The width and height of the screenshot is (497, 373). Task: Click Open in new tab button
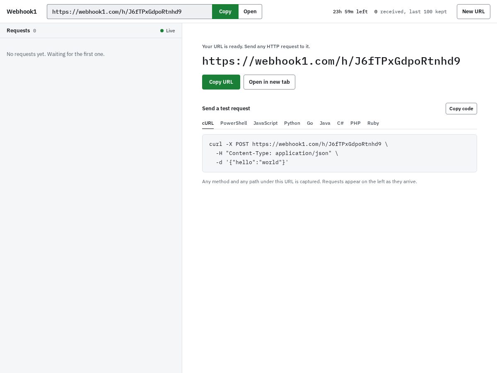pyautogui.click(x=269, y=82)
